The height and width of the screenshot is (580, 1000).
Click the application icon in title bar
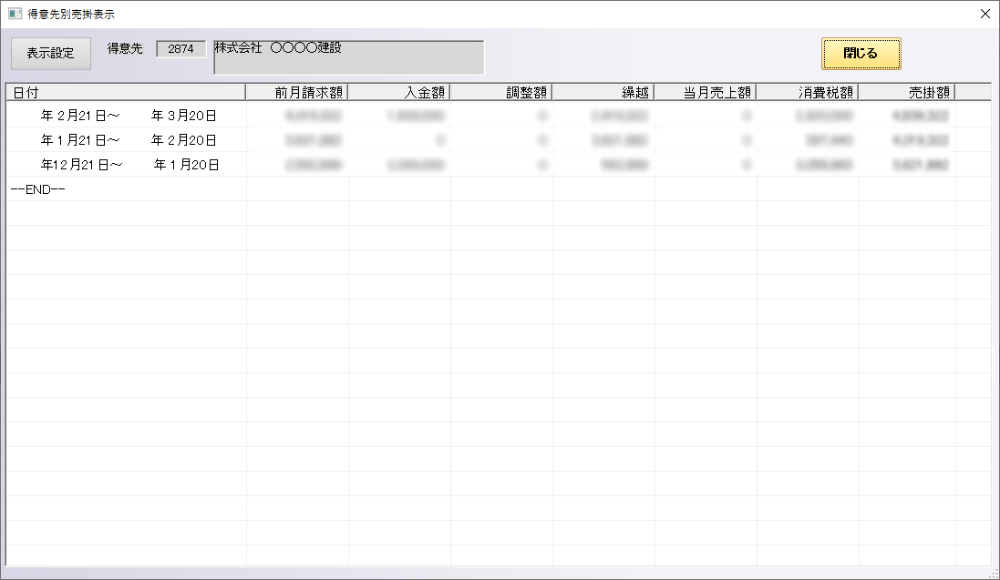click(x=15, y=14)
